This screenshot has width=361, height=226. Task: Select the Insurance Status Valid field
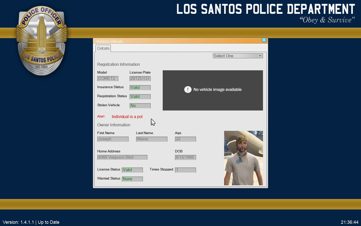coord(140,88)
